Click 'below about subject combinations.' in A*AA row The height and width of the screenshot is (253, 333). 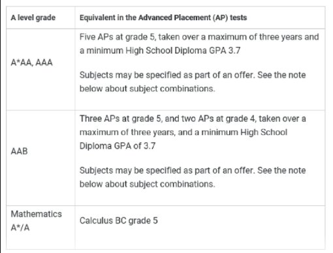click(x=148, y=89)
